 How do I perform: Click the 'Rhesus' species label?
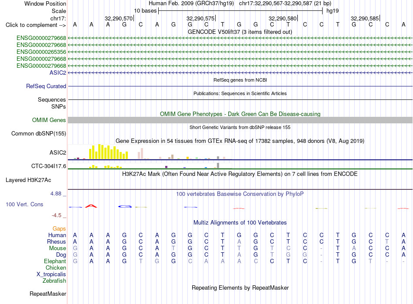click(x=57, y=241)
